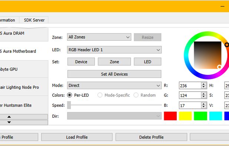The height and width of the screenshot is (146, 229).
Task: Increase the R value with up arrow
Action: click(x=203, y=84)
